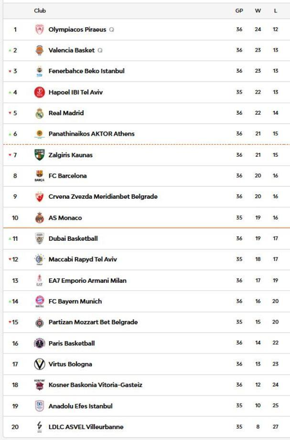
Task: Click the Club column header
Action: click(40, 11)
